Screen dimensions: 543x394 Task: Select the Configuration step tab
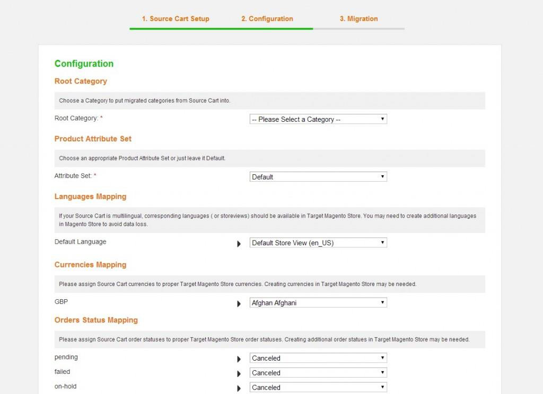[267, 19]
